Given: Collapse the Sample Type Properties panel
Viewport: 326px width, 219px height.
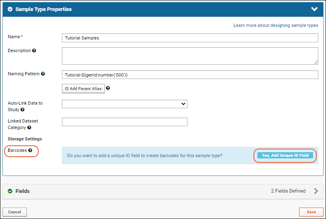Looking at the screenshot, I should pos(314,9).
